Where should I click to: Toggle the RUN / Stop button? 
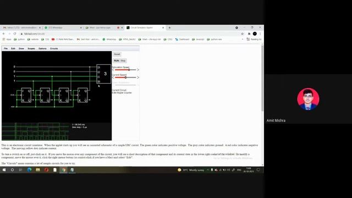coord(120,61)
